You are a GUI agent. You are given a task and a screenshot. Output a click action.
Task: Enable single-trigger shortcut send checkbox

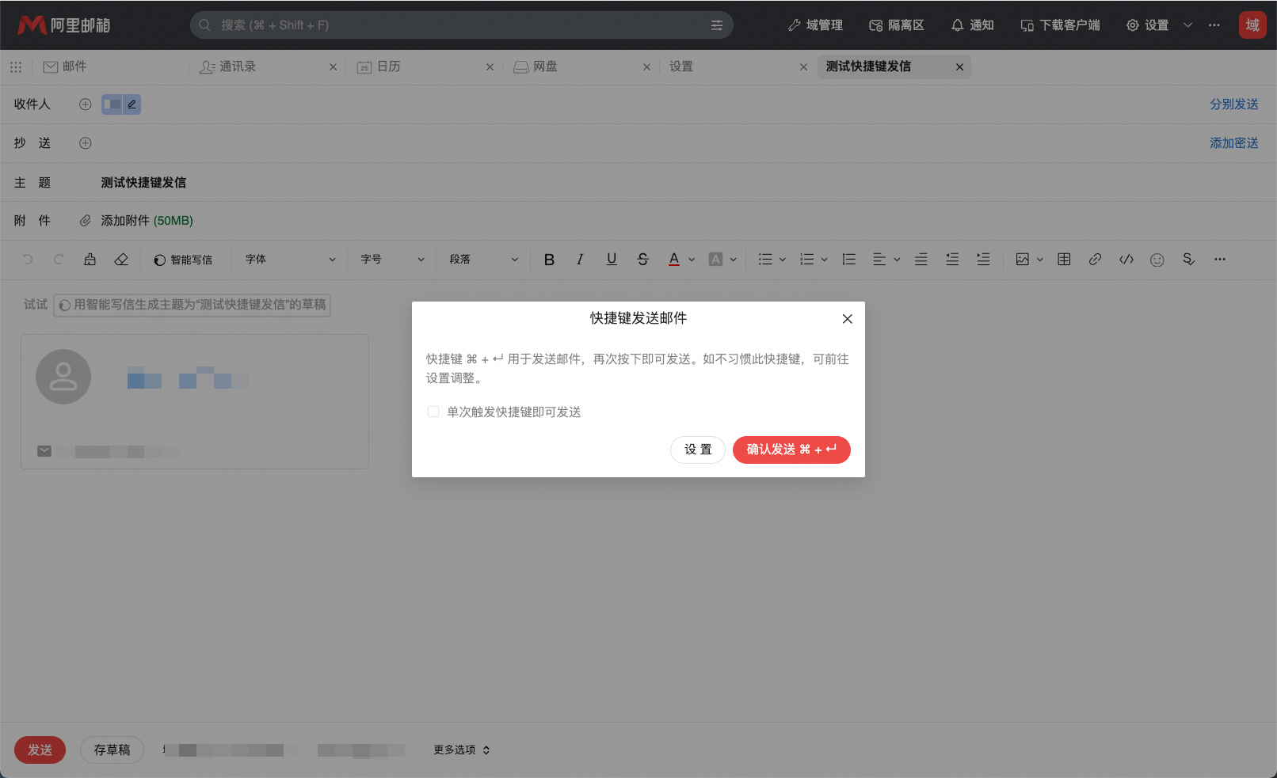(x=433, y=412)
